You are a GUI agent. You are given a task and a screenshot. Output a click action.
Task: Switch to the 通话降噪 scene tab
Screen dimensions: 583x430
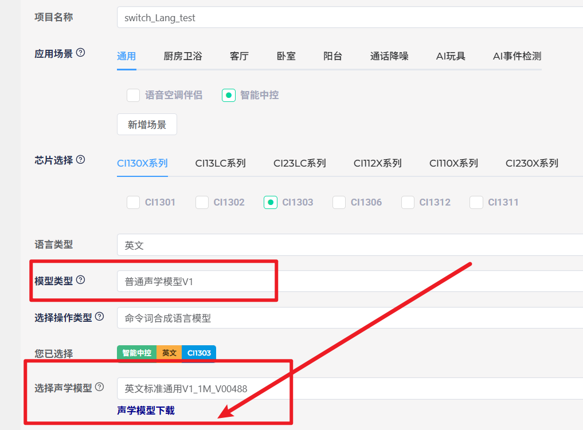(389, 56)
